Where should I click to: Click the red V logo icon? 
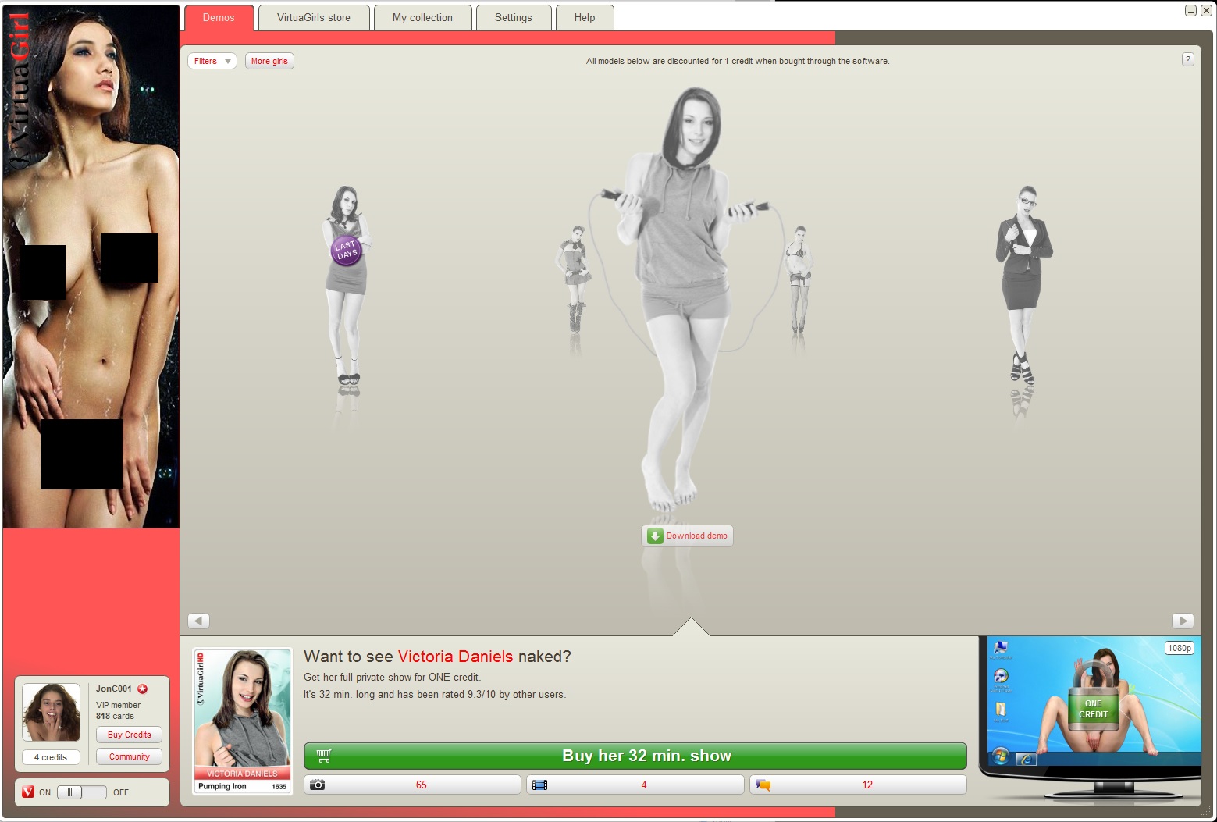[28, 792]
